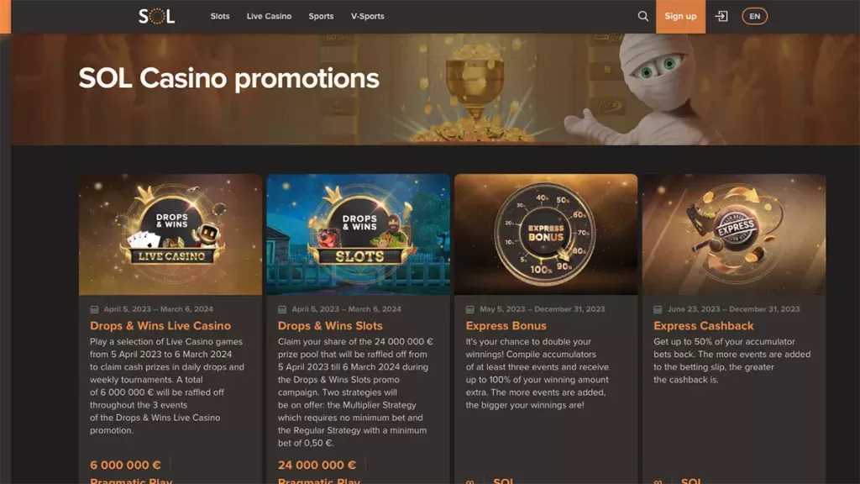Click the login arrow icon

[x=721, y=17]
